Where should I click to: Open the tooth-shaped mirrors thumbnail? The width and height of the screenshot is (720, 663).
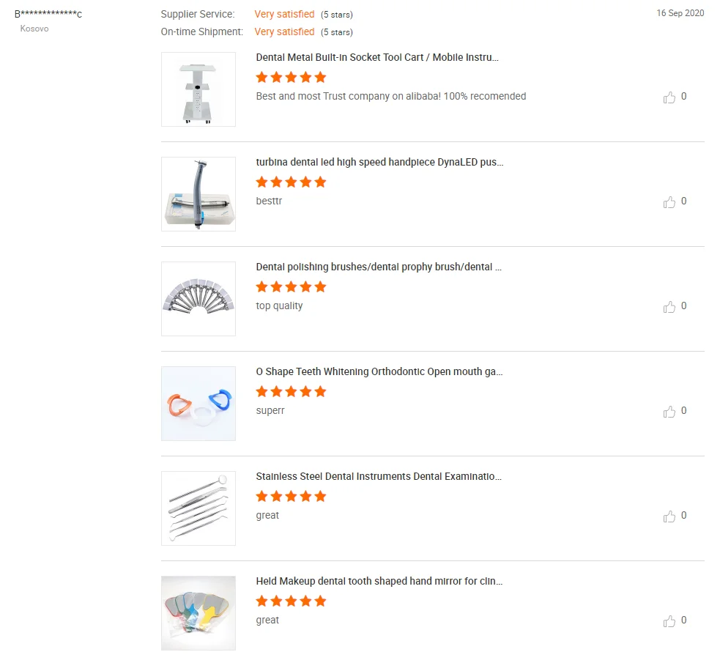tap(198, 613)
